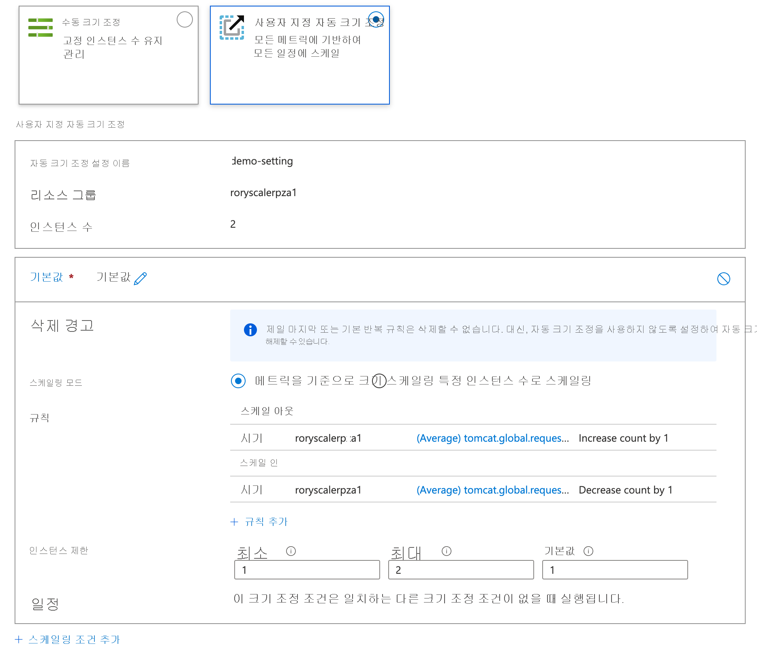
Task: Click the info icon above the 최소 field
Action: [x=291, y=551]
